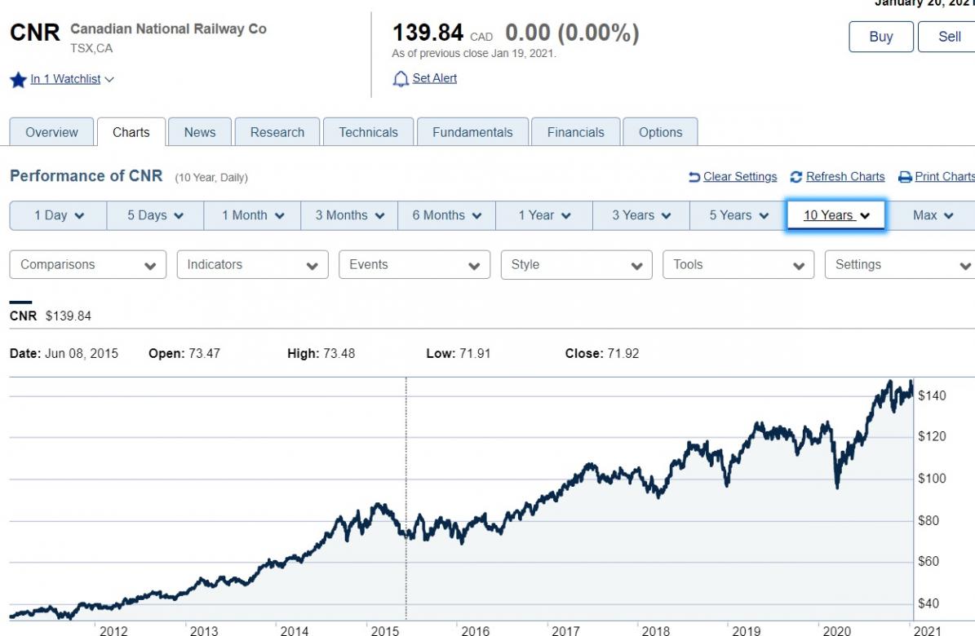This screenshot has width=975, height=636.
Task: Click the blue watchlist star icon
Action: (18, 79)
